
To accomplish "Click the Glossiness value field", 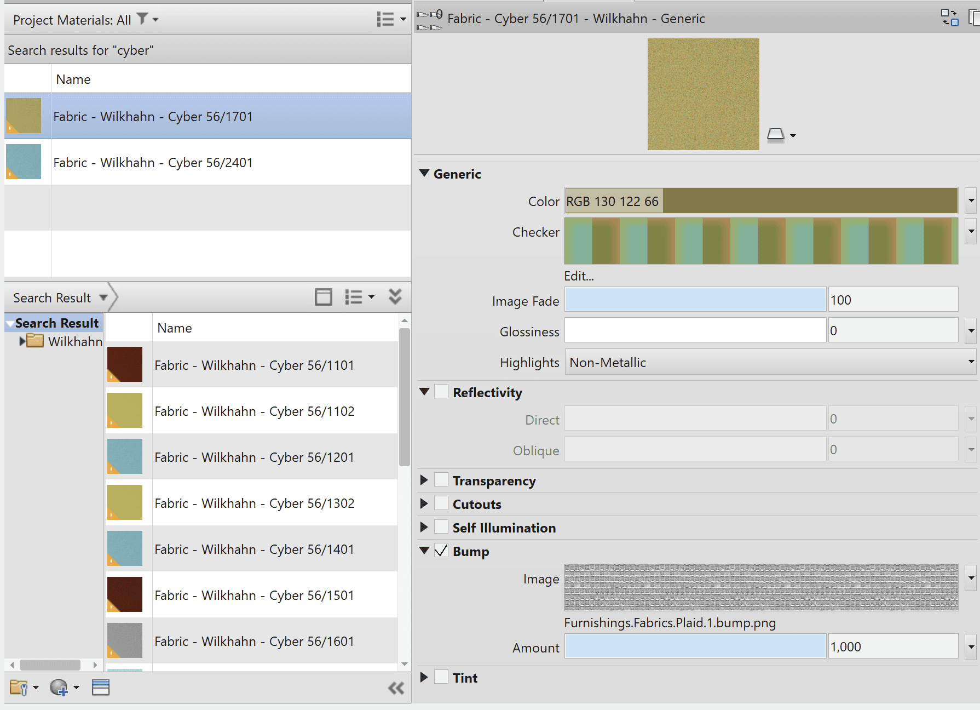I will [x=893, y=330].
